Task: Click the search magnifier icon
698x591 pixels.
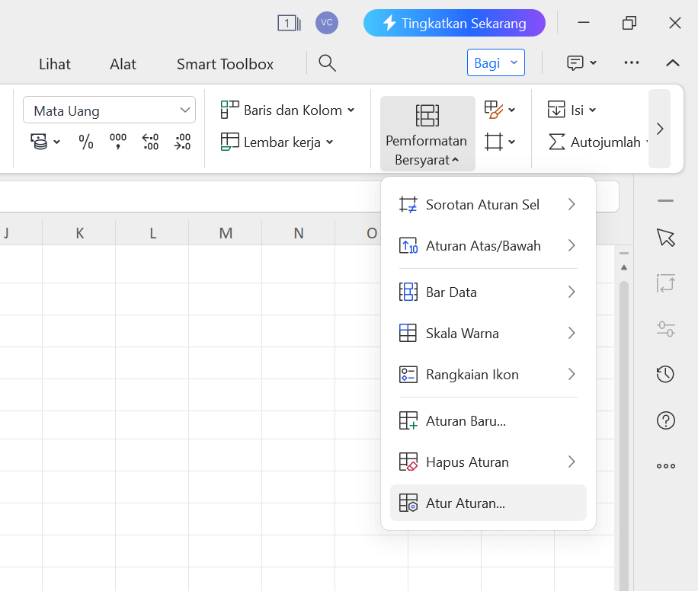Action: point(327,63)
